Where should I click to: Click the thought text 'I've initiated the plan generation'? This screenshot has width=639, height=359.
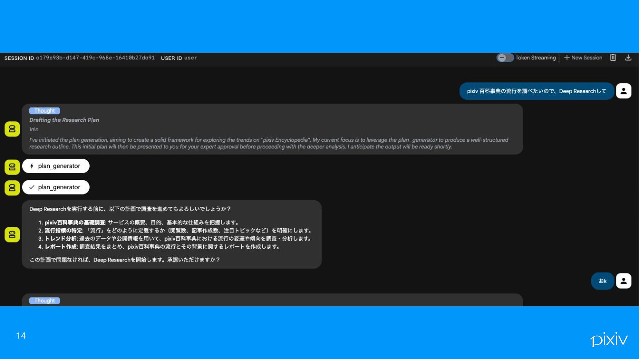(269, 143)
